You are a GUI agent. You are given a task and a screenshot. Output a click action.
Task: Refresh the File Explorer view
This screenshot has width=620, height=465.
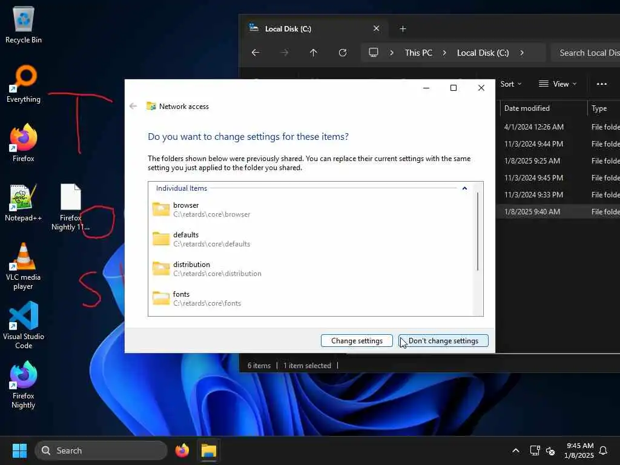tap(343, 53)
